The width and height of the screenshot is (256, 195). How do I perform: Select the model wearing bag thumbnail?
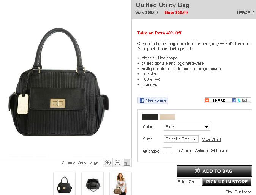(120, 183)
